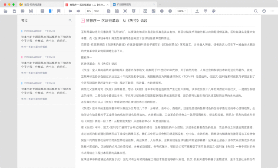
Task: Open search with the toolbar magnifier icon
Action: click(256, 11)
